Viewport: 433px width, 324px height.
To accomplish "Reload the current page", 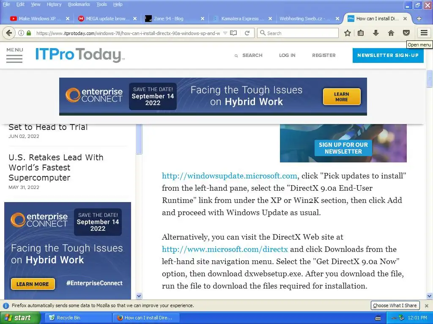I will coord(247,33).
